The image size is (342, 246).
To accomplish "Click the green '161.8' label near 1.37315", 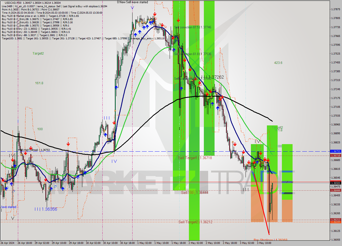I will pos(39,83).
